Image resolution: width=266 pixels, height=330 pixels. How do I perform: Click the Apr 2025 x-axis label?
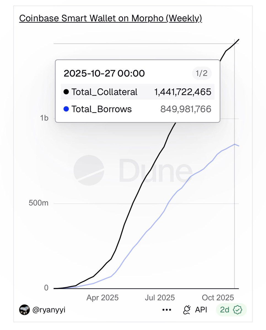(103, 298)
